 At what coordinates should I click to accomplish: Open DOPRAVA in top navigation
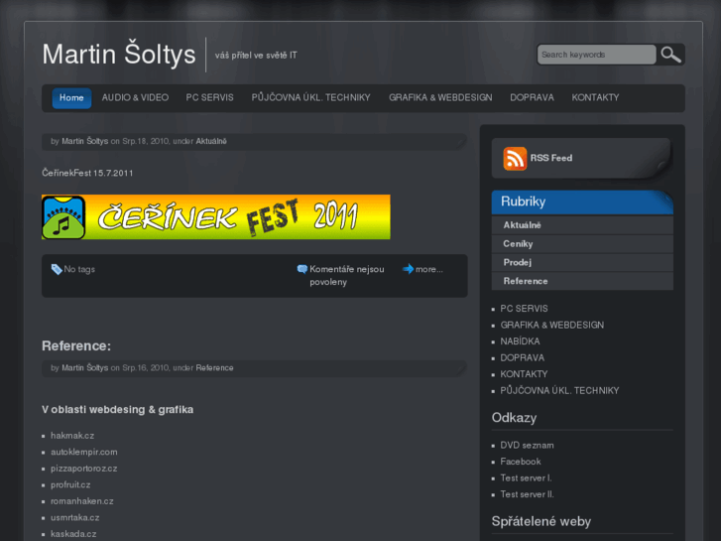point(532,97)
